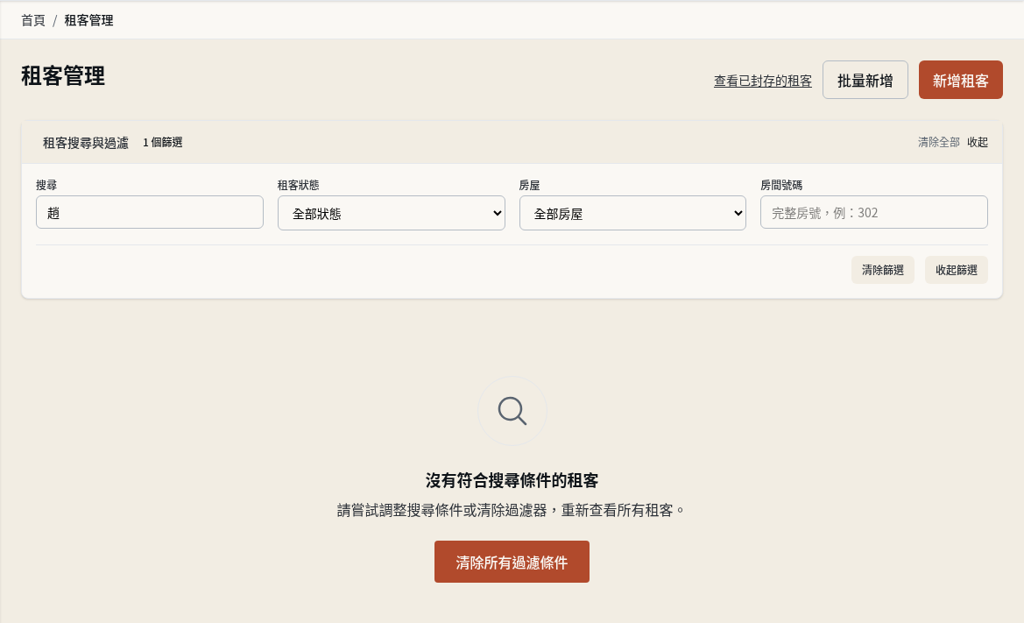Focus the 搜尋 input containing 趙

pos(150,212)
